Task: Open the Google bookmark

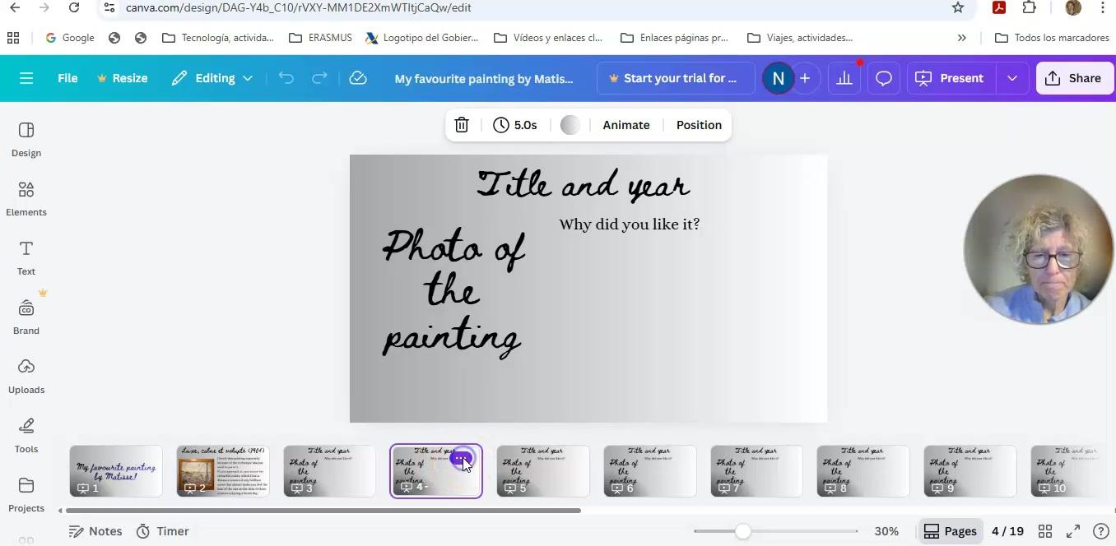Action: [x=70, y=38]
